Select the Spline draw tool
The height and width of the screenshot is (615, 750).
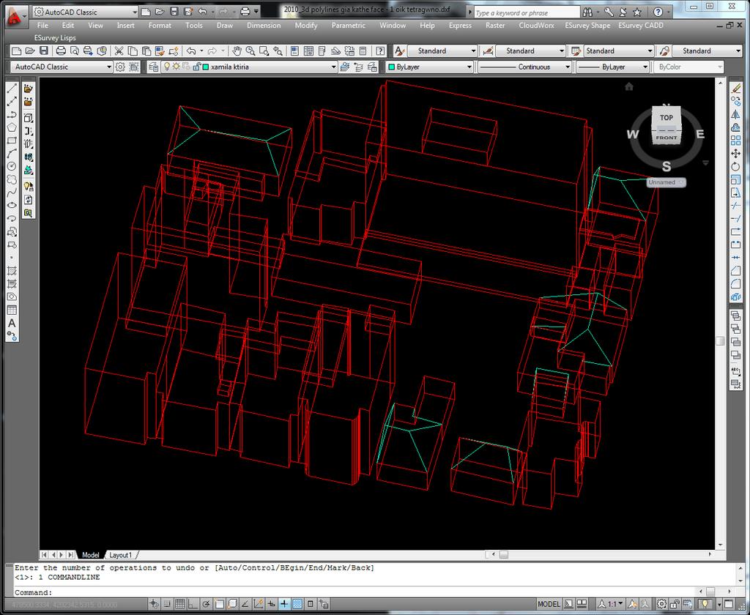click(12, 193)
